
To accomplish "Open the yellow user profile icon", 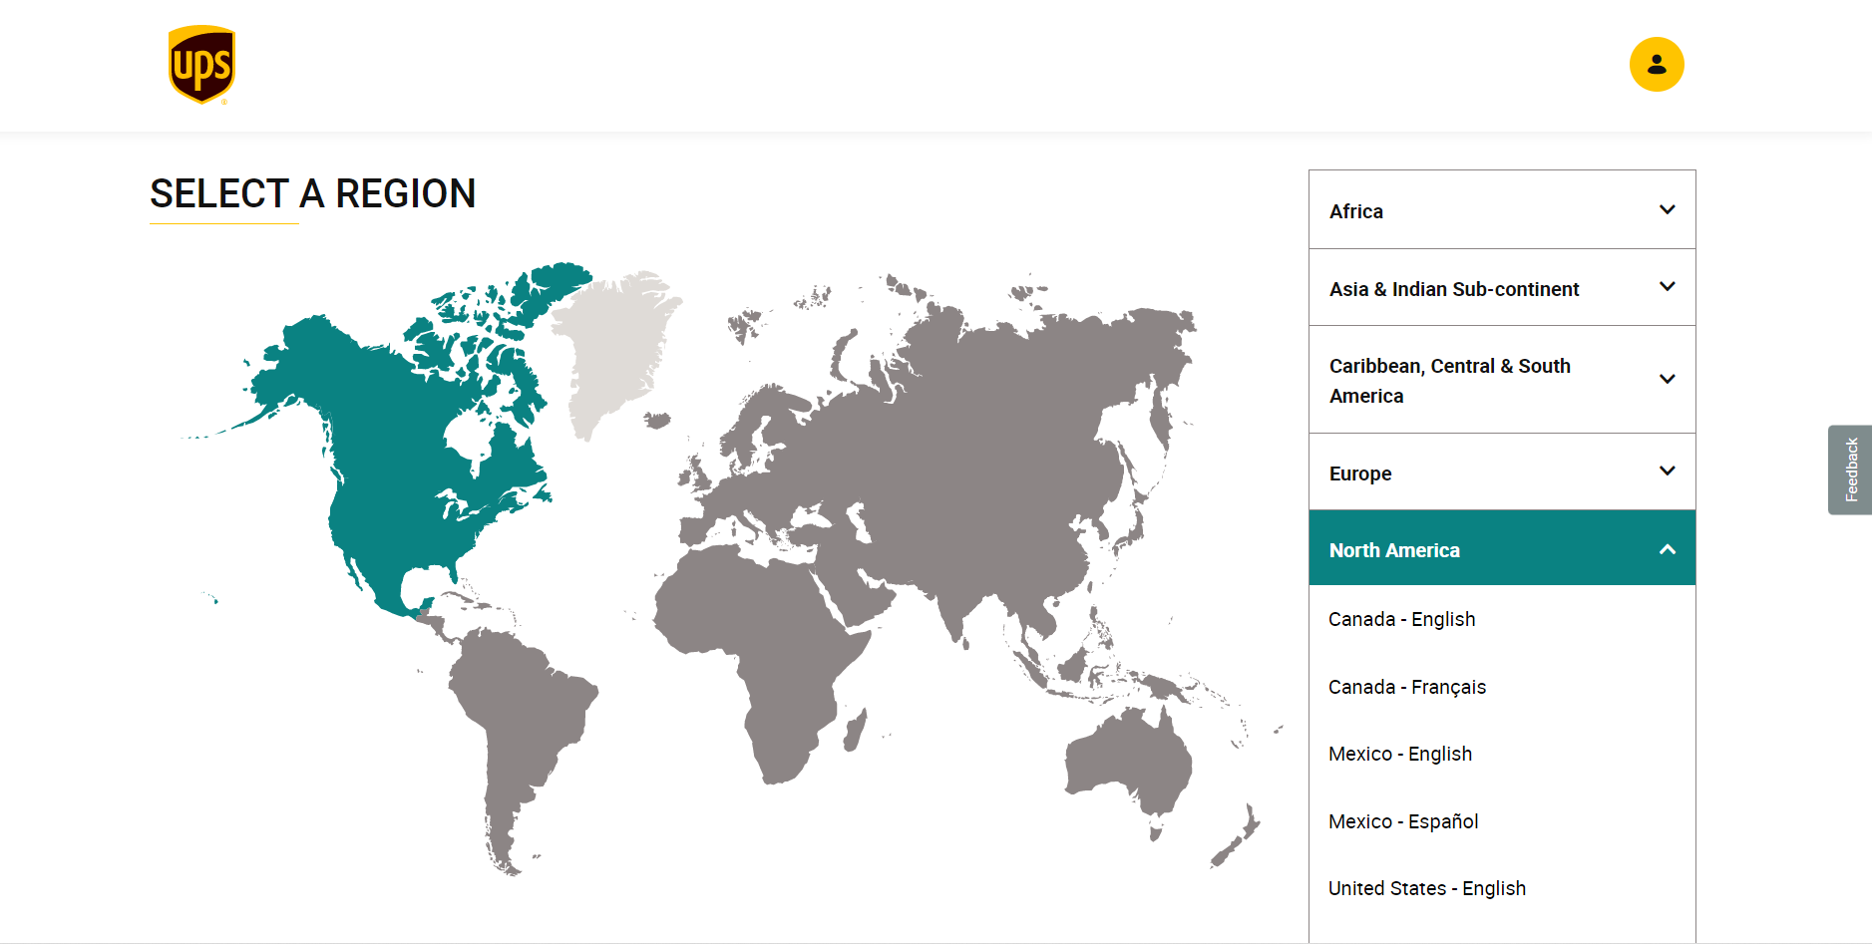I will 1657,65.
